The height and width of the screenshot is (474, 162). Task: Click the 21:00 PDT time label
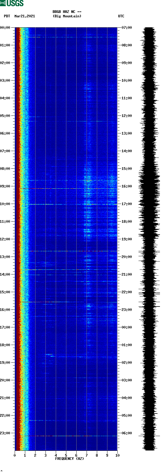point(5,398)
